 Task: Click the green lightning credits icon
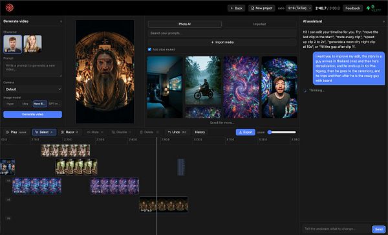[x=368, y=8]
